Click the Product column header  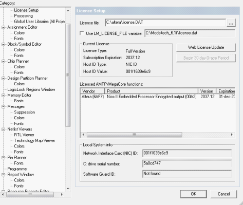click(151, 91)
